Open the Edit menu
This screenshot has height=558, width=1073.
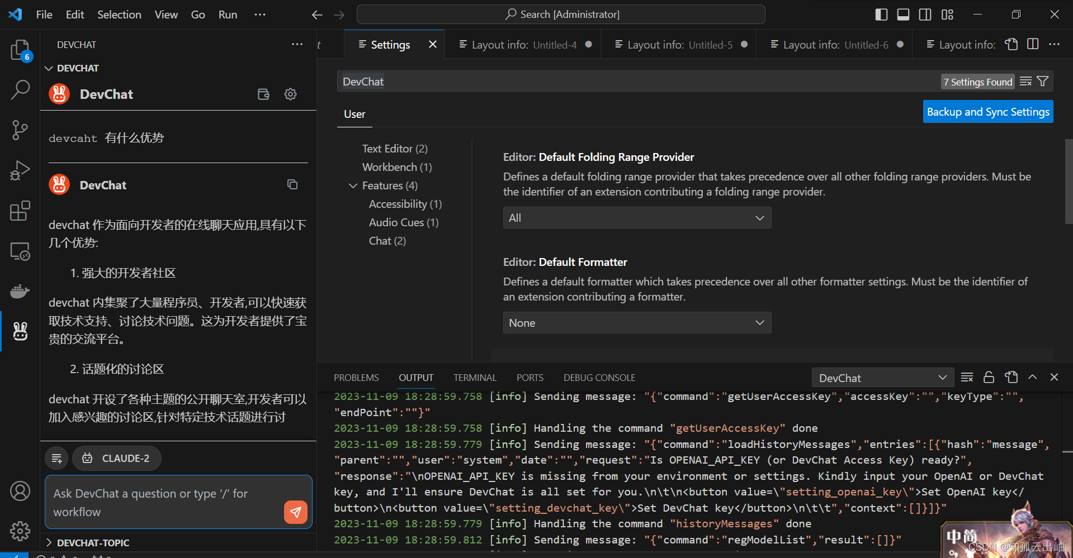[x=75, y=15]
